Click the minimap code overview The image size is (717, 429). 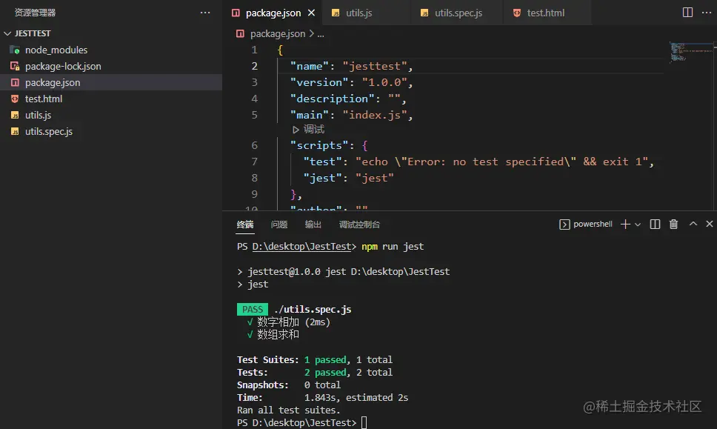(690, 52)
